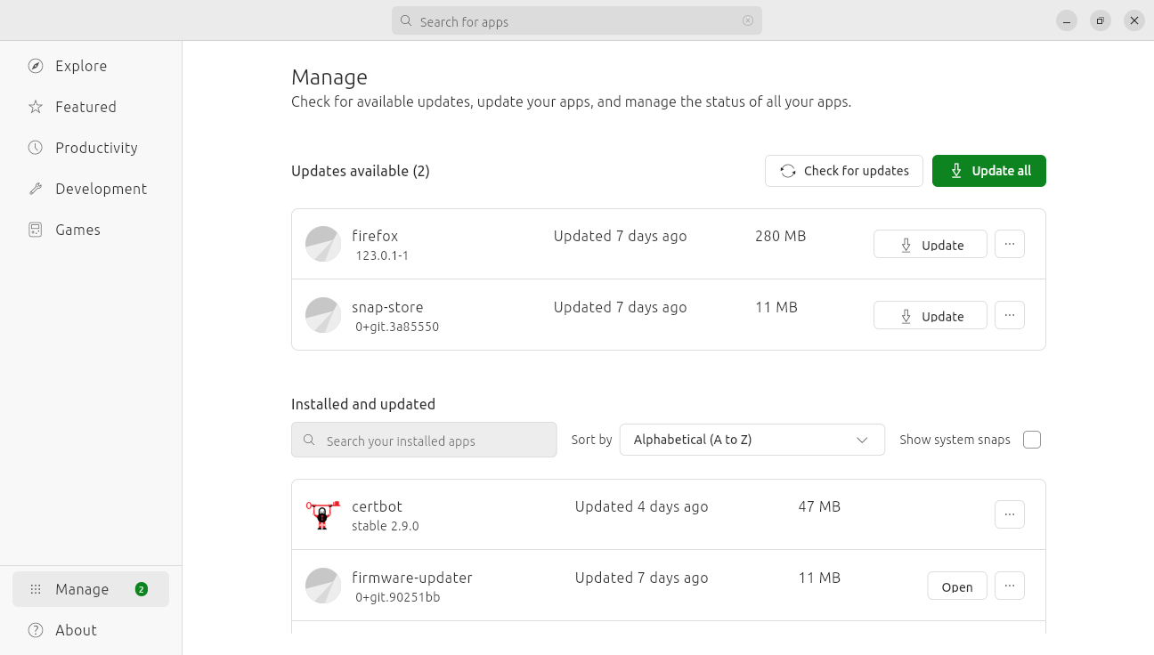Select the Manage sidebar item
This screenshot has width=1154, height=655.
coord(91,589)
